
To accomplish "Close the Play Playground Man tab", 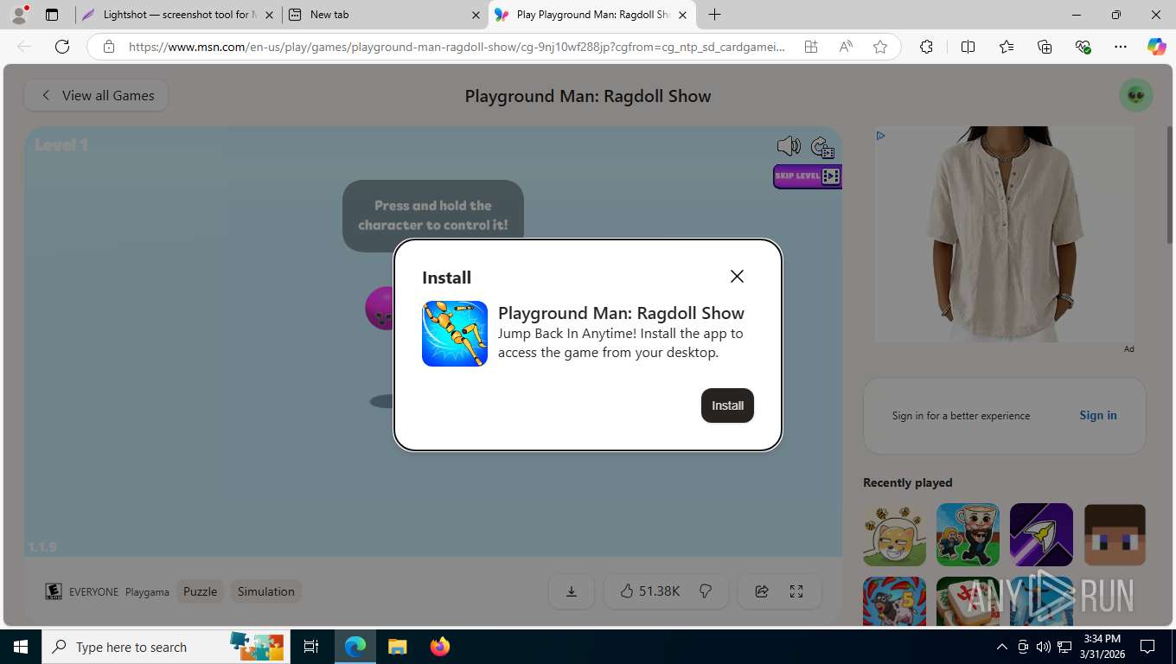I will pos(682,15).
